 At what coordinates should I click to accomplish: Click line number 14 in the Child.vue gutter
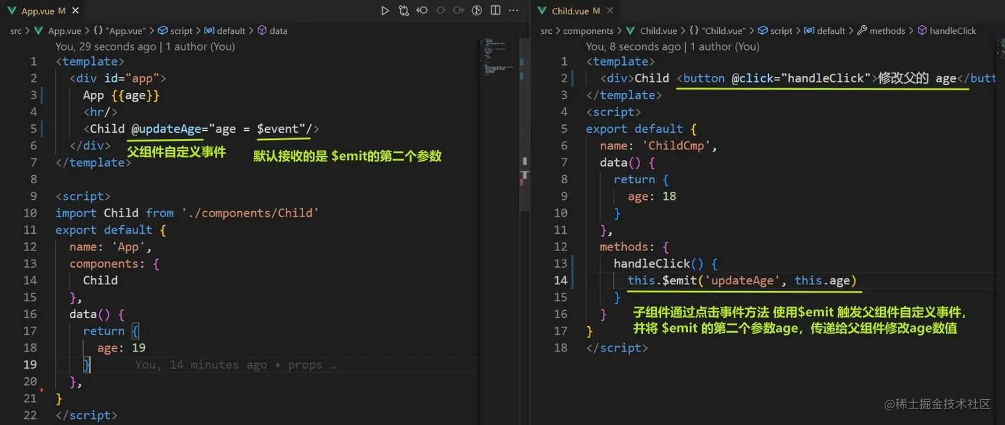tap(560, 280)
